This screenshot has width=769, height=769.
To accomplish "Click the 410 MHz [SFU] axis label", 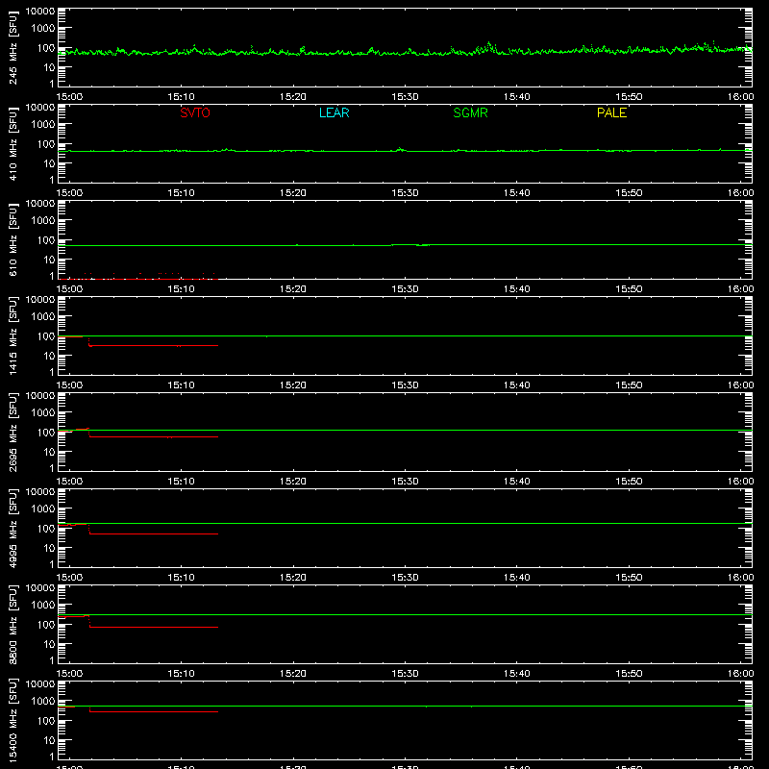I will click(12, 143).
